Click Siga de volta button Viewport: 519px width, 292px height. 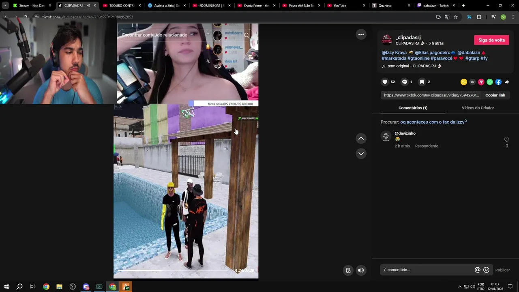pyautogui.click(x=491, y=40)
